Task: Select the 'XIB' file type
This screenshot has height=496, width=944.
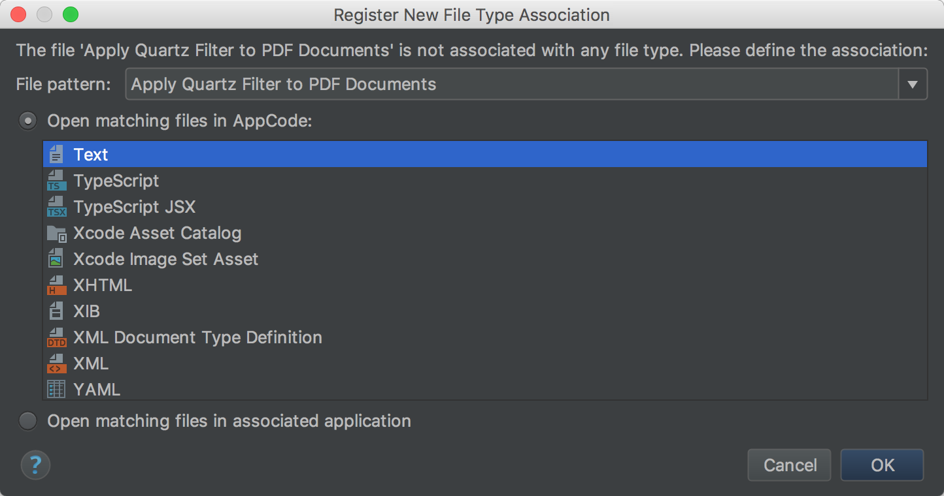Action: [484, 311]
